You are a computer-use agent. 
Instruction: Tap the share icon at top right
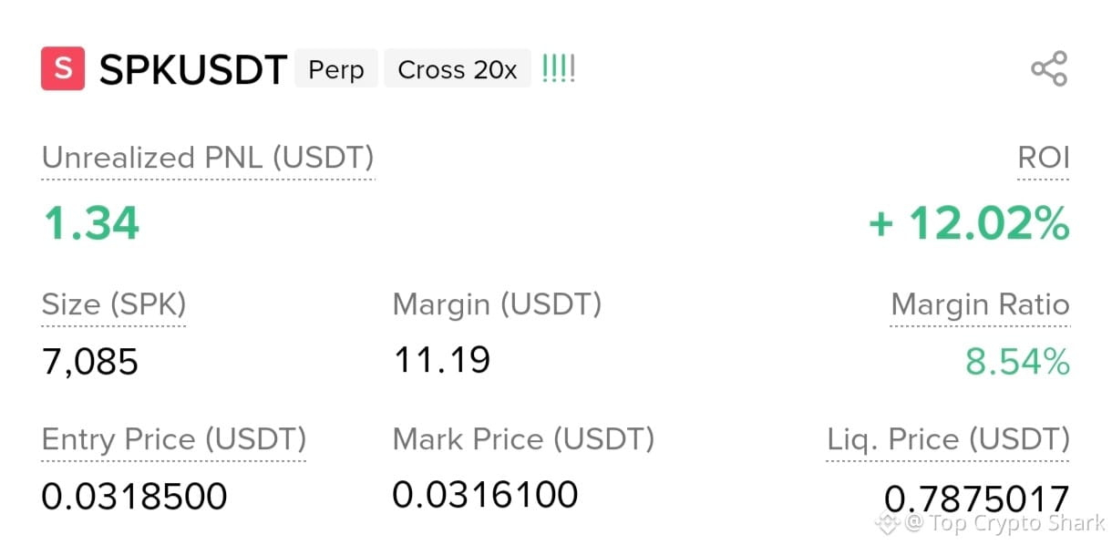pos(1048,69)
